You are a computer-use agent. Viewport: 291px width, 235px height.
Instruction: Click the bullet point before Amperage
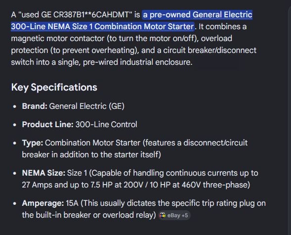15,203
